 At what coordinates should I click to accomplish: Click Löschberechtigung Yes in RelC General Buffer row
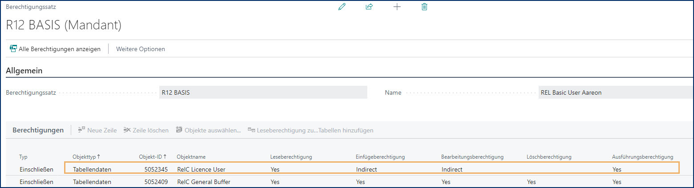pyautogui.click(x=532, y=182)
